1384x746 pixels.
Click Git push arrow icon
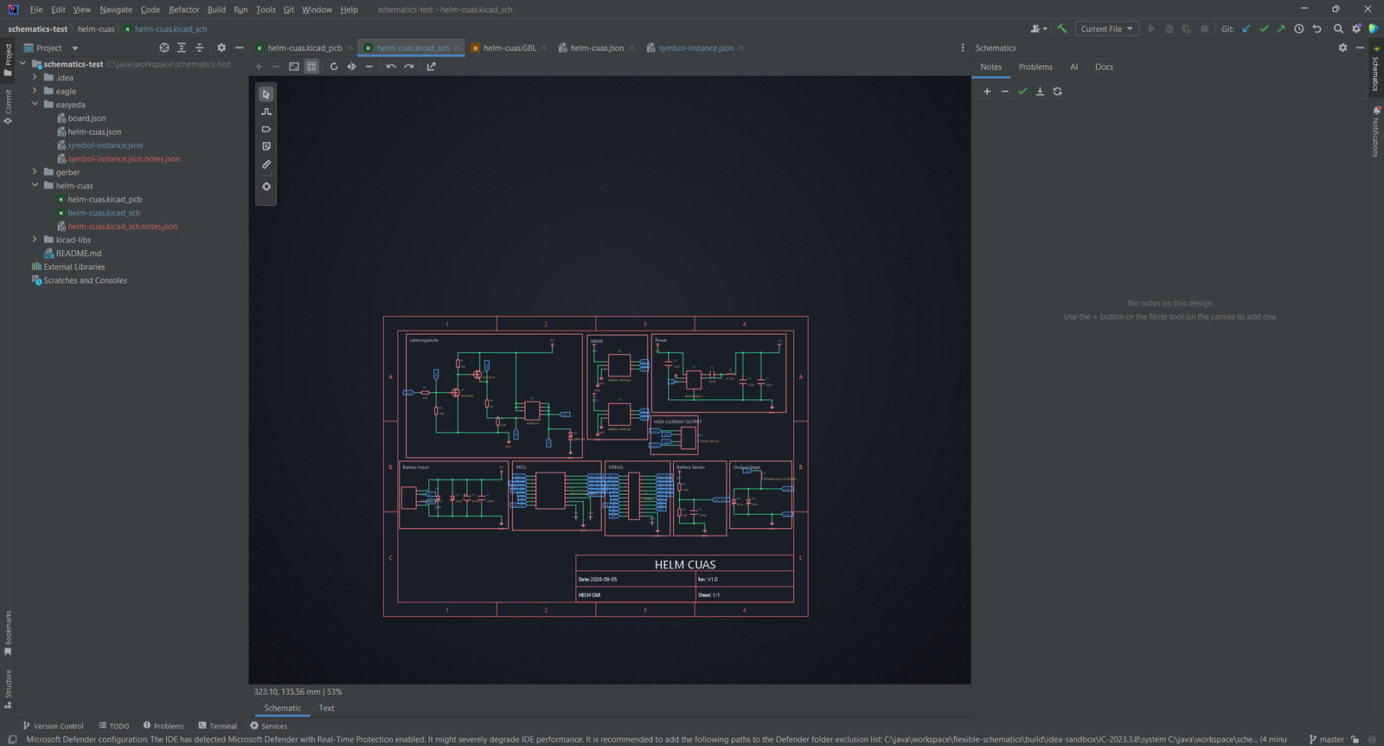(x=1281, y=29)
